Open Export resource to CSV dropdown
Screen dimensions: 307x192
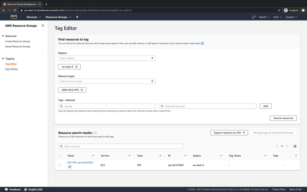pyautogui.click(x=229, y=133)
